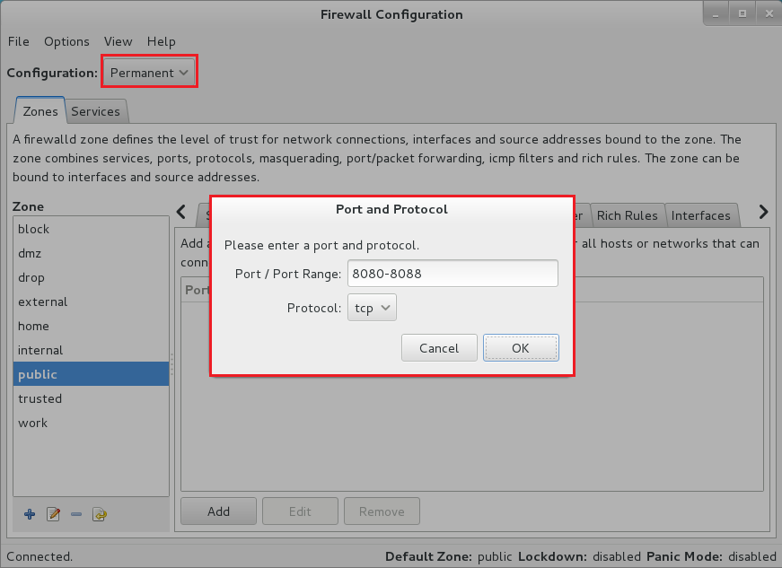This screenshot has height=568, width=782.
Task: Click the pencil edit zone icon
Action: tap(53, 514)
